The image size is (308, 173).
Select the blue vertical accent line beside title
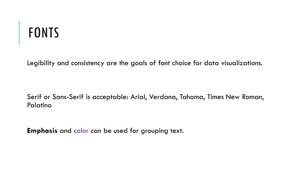pyautogui.click(x=19, y=32)
